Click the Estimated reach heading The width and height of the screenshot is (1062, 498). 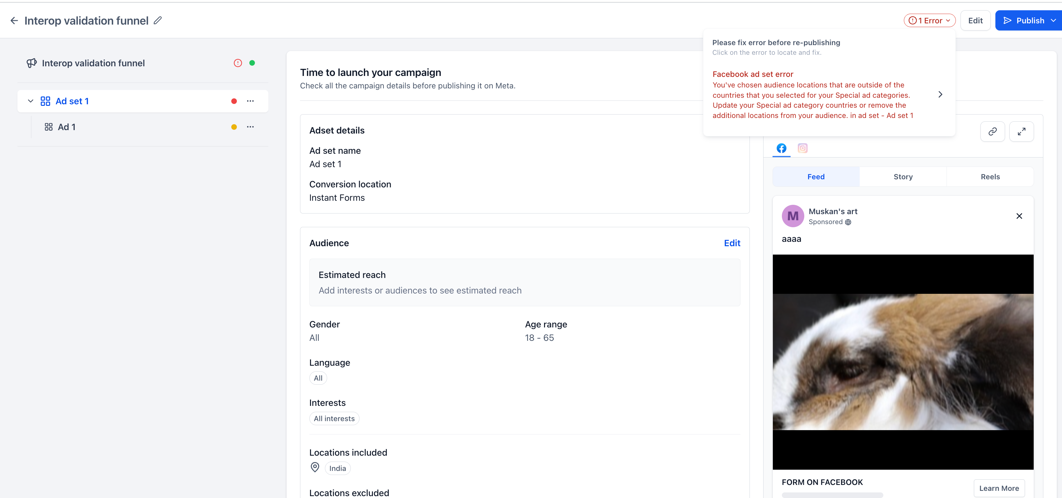(x=352, y=275)
